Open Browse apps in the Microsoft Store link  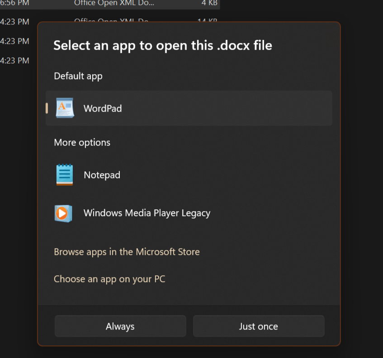pyautogui.click(x=127, y=252)
